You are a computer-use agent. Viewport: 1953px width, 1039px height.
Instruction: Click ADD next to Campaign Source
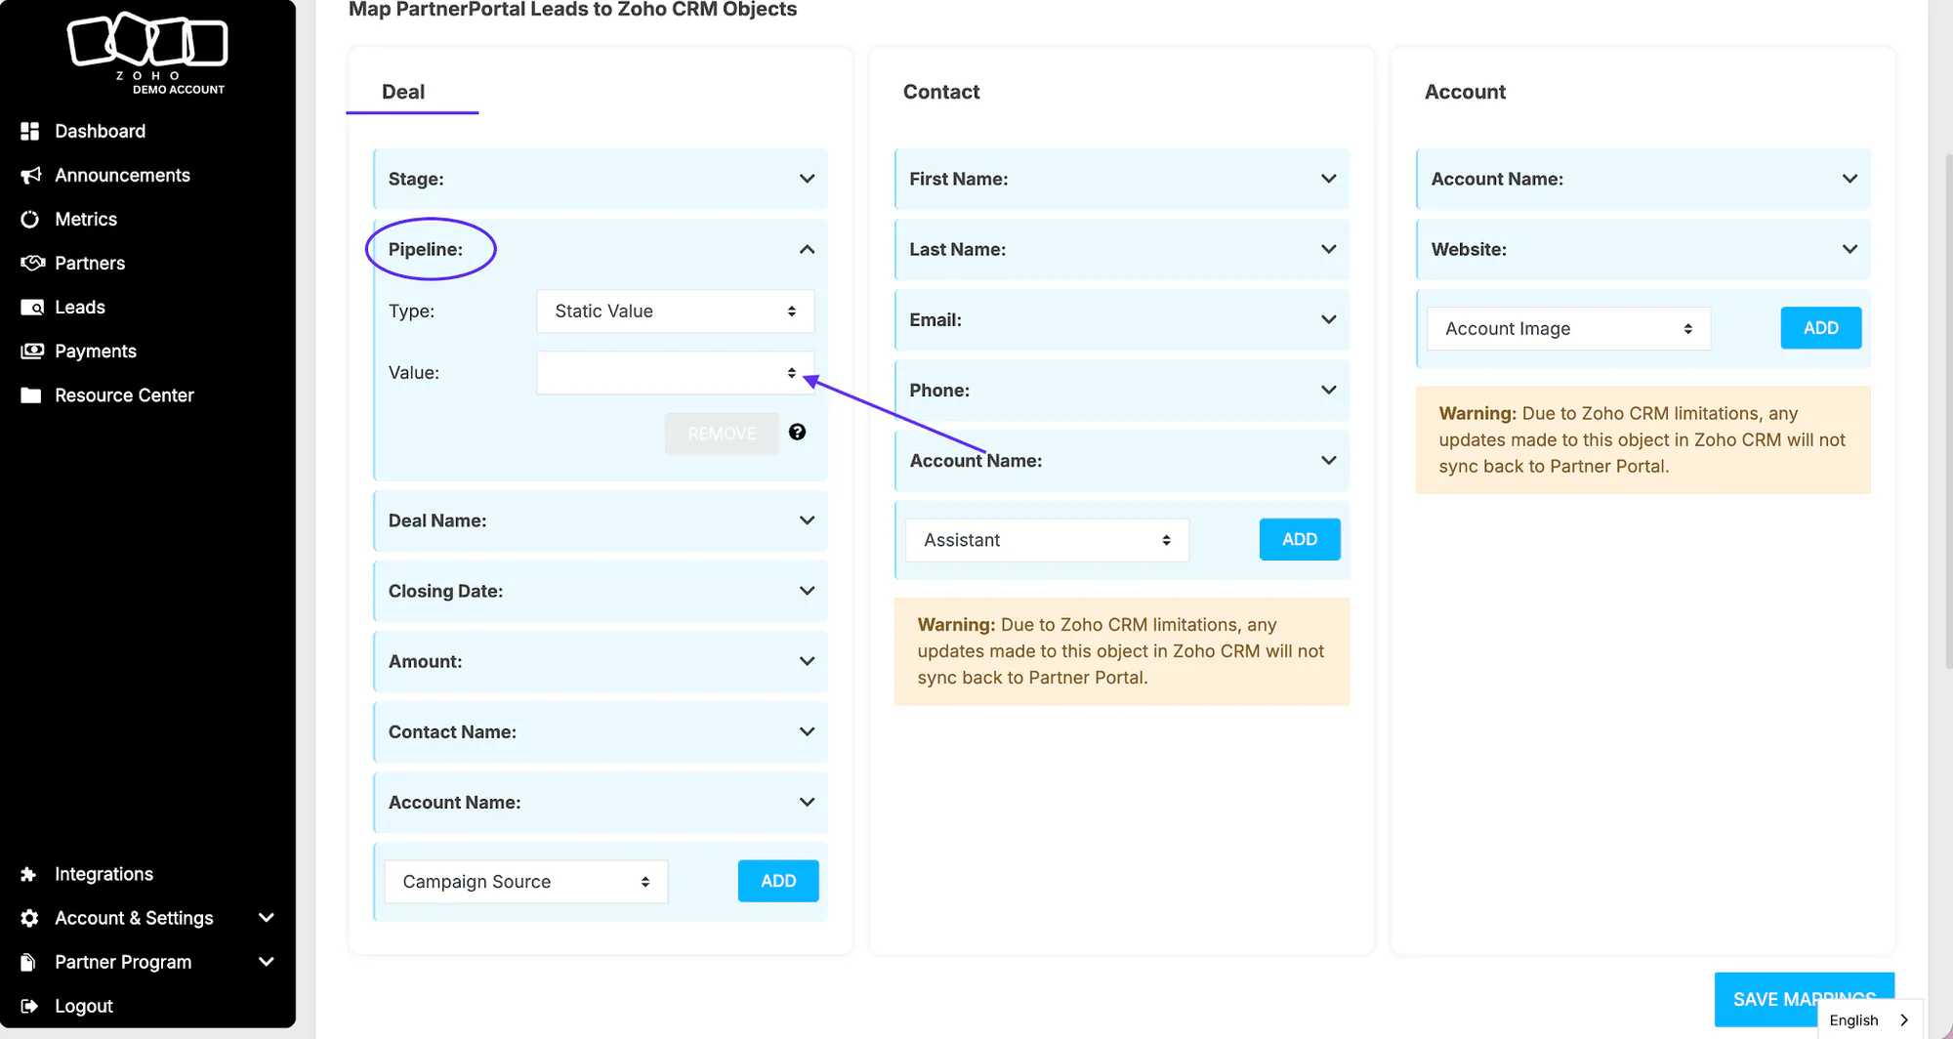[778, 881]
